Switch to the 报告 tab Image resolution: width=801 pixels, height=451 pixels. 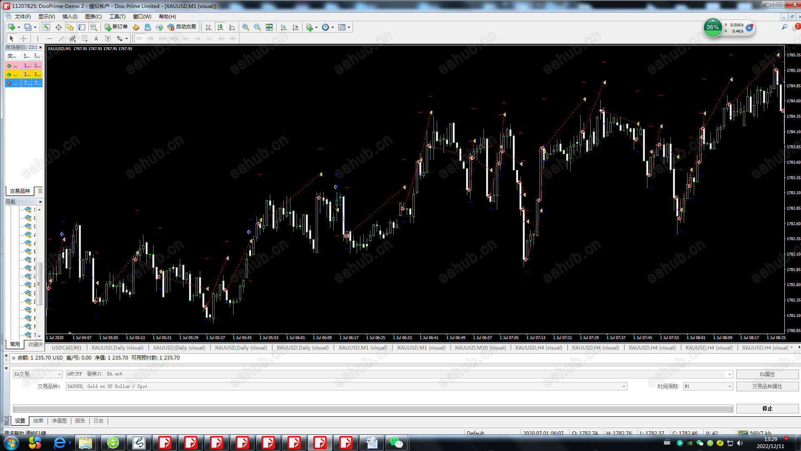click(x=80, y=421)
